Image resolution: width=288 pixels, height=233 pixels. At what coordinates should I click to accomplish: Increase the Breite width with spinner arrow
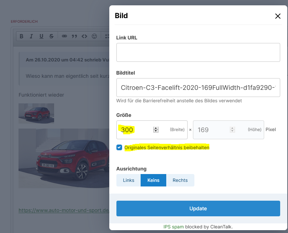coord(156,128)
